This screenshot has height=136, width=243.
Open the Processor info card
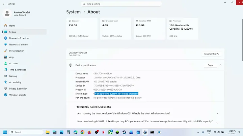pyautogui.click(x=183, y=29)
